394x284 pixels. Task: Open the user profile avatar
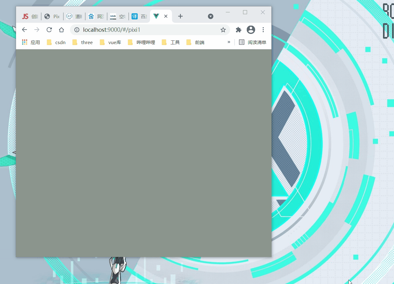click(251, 30)
